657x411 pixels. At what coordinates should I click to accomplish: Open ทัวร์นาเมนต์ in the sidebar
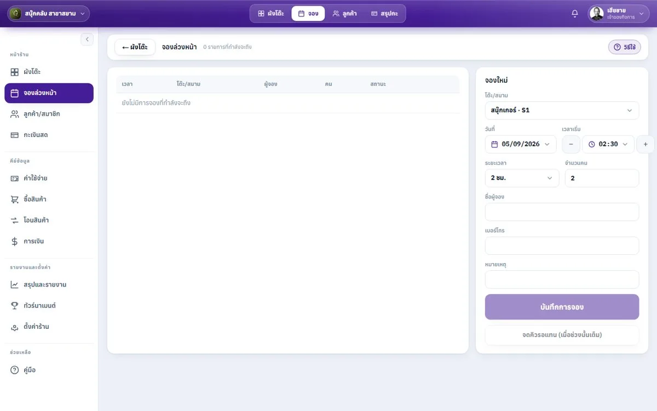point(49,305)
